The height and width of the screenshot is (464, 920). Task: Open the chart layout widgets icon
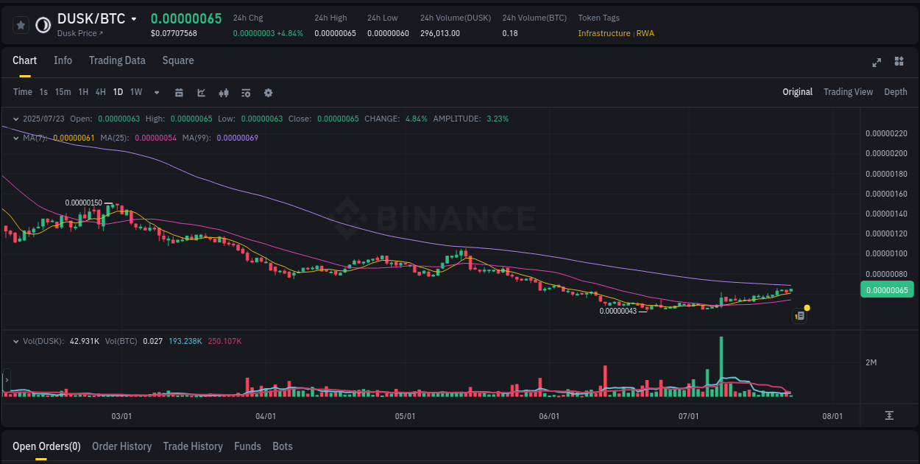899,63
